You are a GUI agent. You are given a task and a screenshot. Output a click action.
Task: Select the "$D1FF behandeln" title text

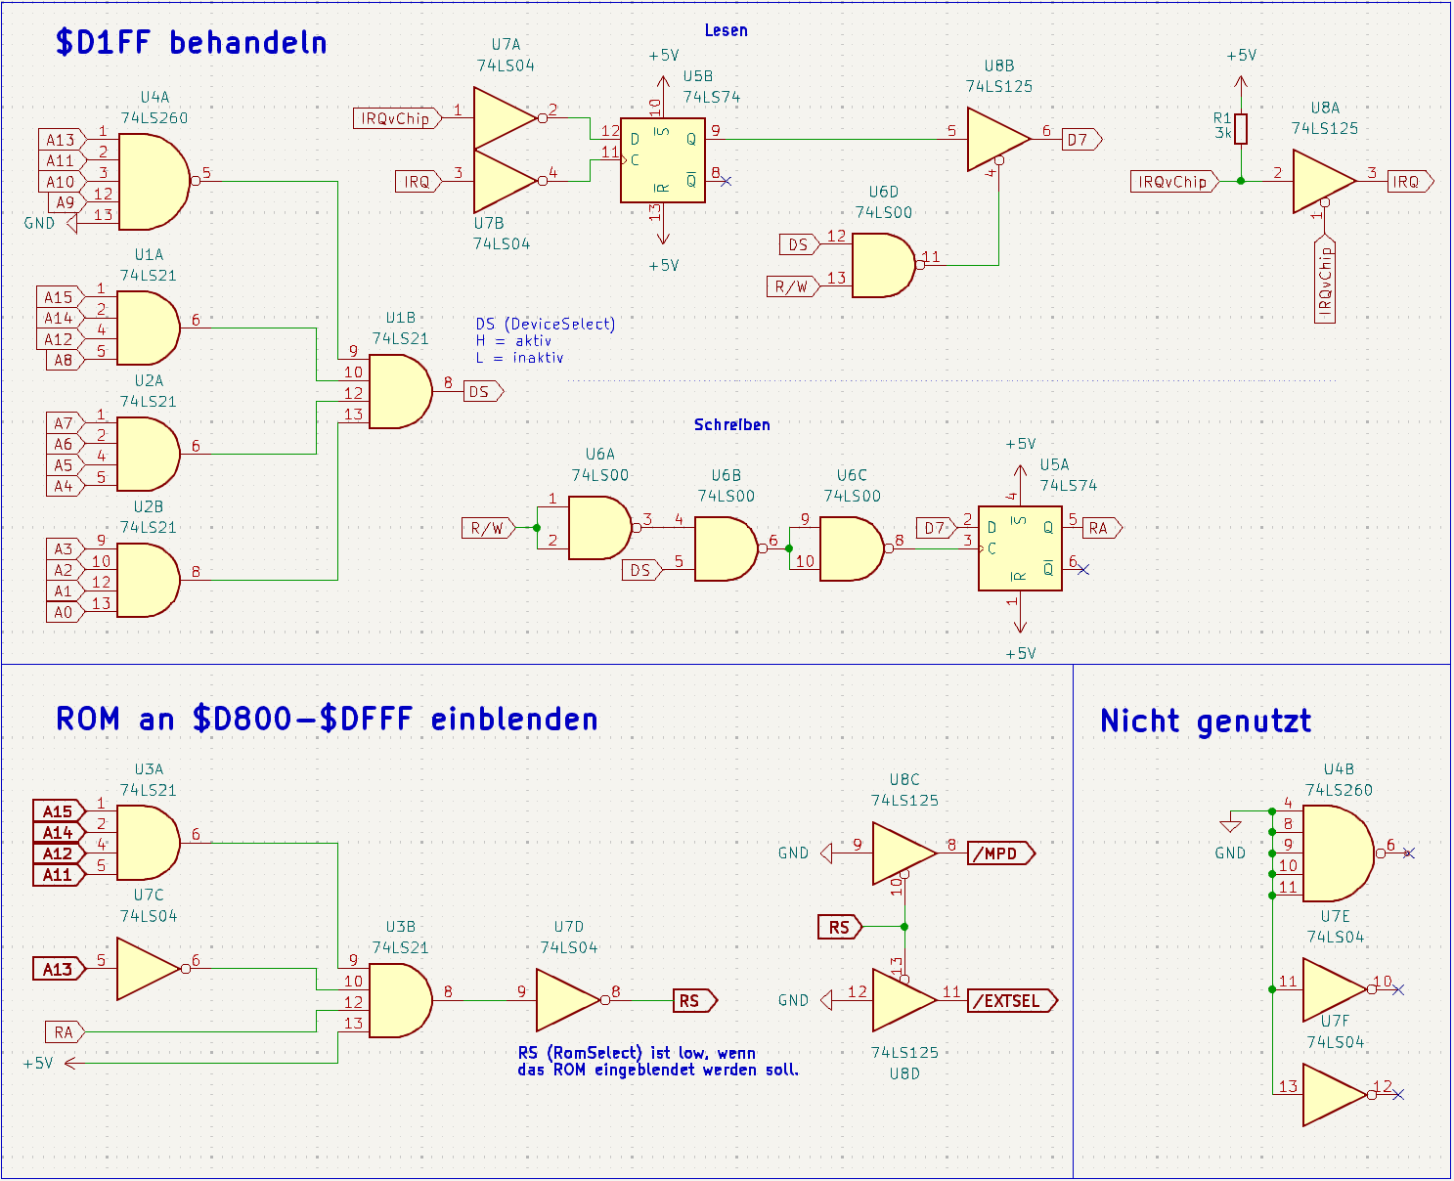[x=191, y=43]
